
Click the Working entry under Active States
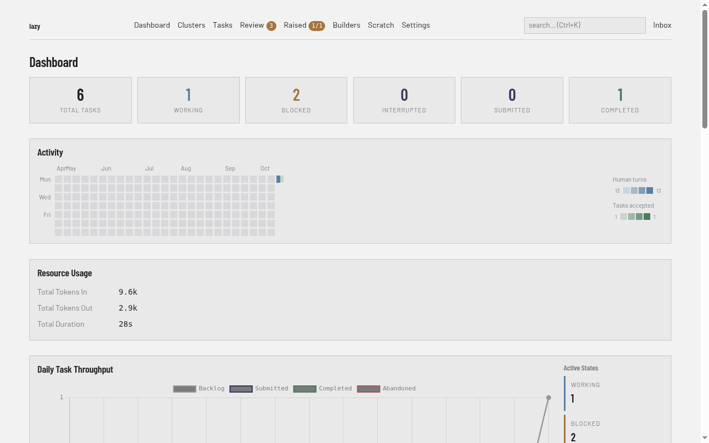pos(614,393)
